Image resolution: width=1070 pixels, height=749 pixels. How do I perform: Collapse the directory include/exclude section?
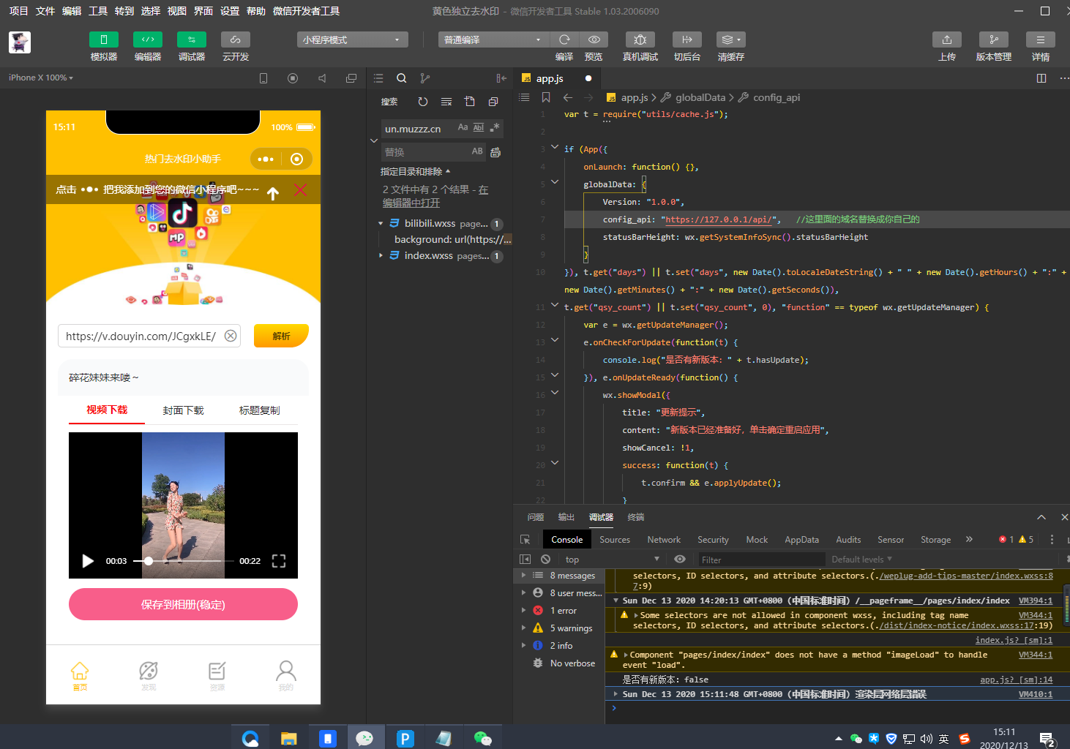416,171
